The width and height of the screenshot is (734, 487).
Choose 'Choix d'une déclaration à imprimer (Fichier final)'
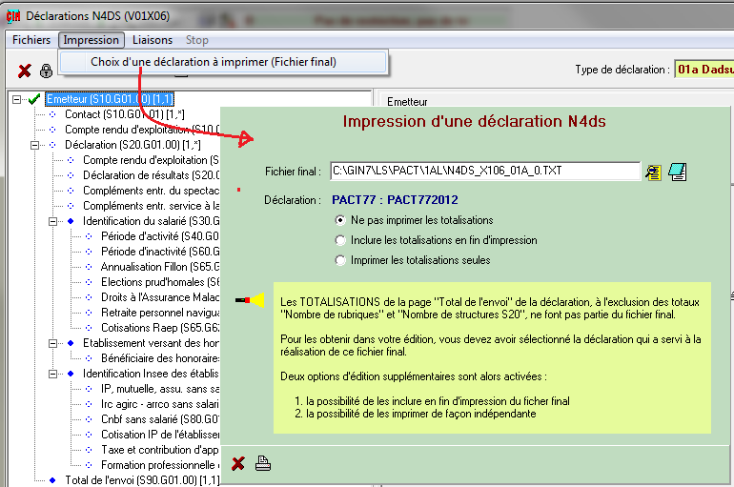coord(223,62)
